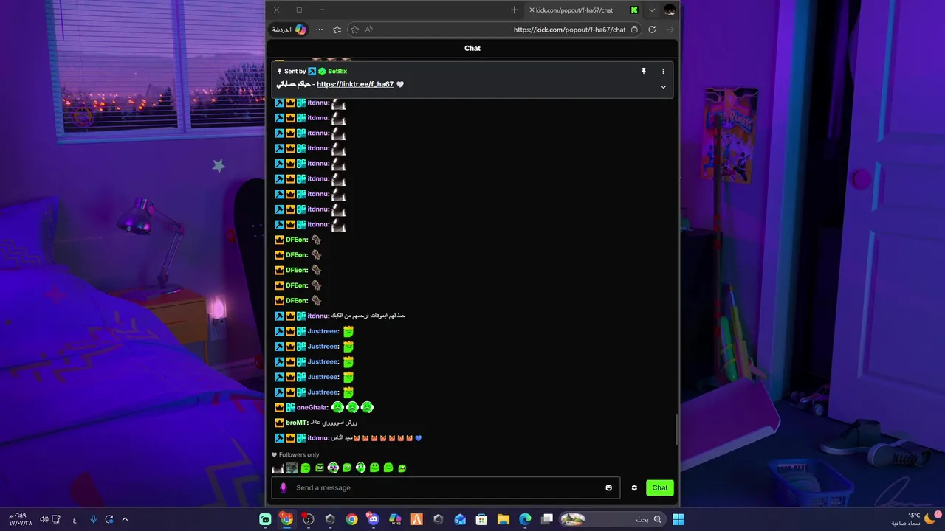This screenshot has width=945, height=531.
Task: Click the green Chat send button
Action: tap(660, 487)
